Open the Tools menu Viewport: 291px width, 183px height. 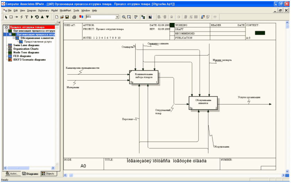pyautogui.click(x=76, y=10)
